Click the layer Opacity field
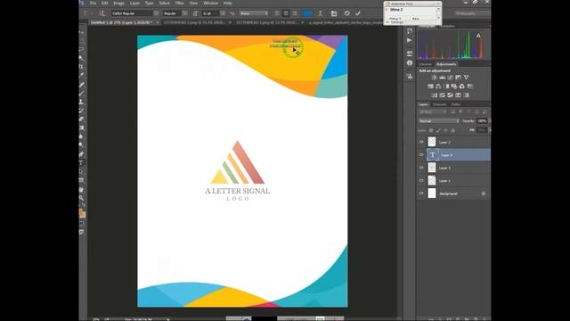570x321 pixels. click(482, 121)
